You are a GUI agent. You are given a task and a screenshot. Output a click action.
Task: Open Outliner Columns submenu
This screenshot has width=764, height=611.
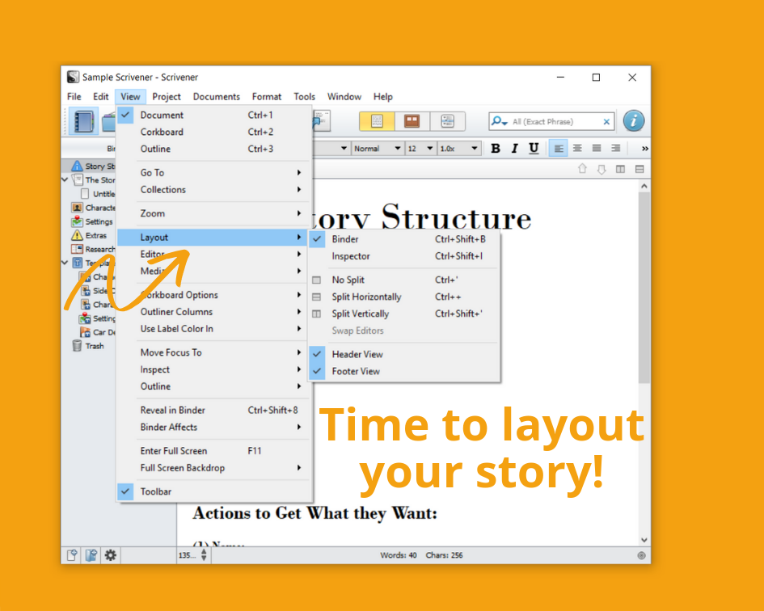(x=214, y=312)
